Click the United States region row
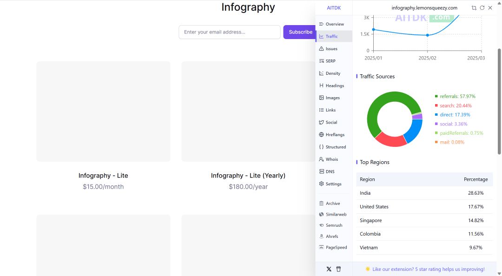The height and width of the screenshot is (276, 502). pyautogui.click(x=424, y=207)
